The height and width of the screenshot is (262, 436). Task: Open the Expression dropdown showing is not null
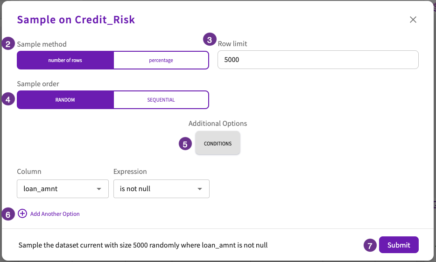(x=161, y=189)
